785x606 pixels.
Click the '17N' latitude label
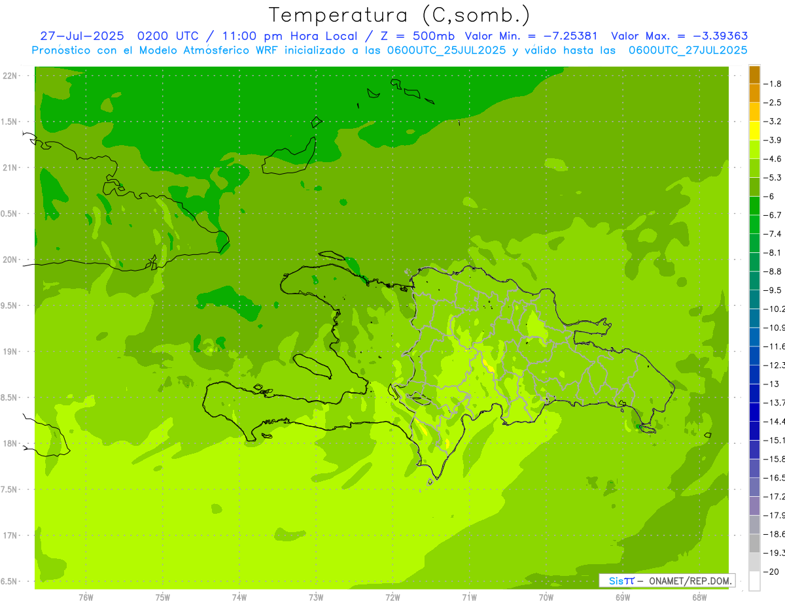point(10,535)
